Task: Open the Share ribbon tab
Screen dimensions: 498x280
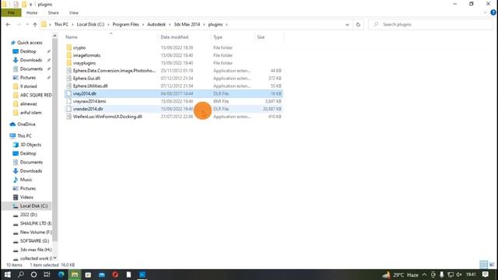Action: coord(53,12)
